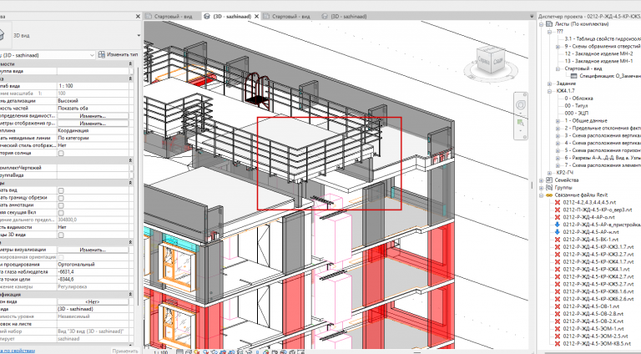Click the Применить button
This screenshot has width=641, height=354.
pos(125,351)
